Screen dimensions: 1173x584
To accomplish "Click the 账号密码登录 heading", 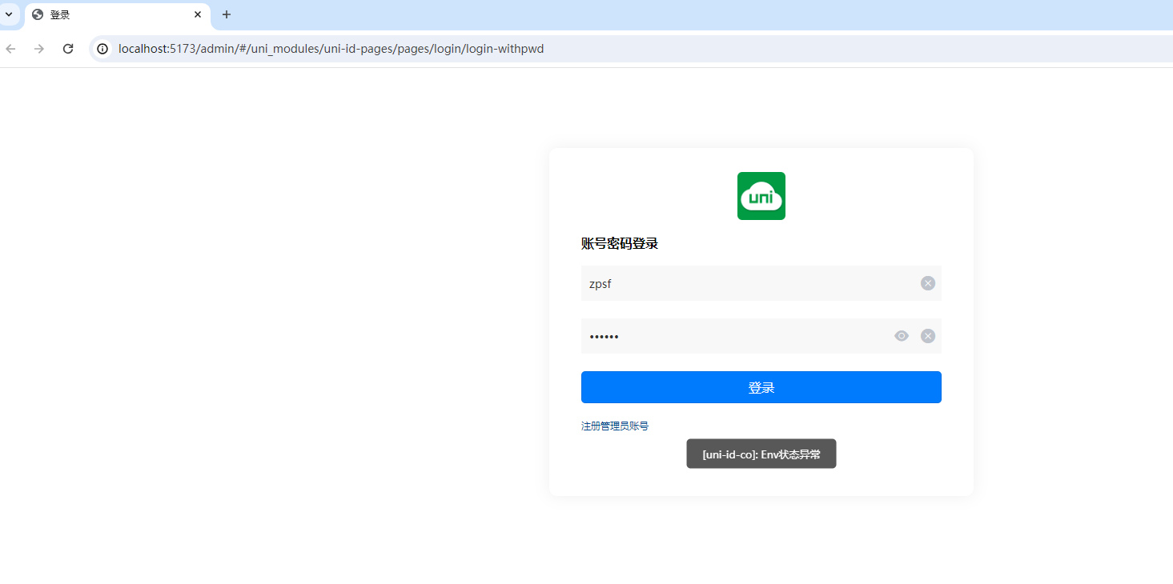I will 620,244.
